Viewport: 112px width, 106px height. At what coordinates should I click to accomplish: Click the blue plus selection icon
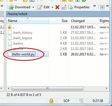102,7
